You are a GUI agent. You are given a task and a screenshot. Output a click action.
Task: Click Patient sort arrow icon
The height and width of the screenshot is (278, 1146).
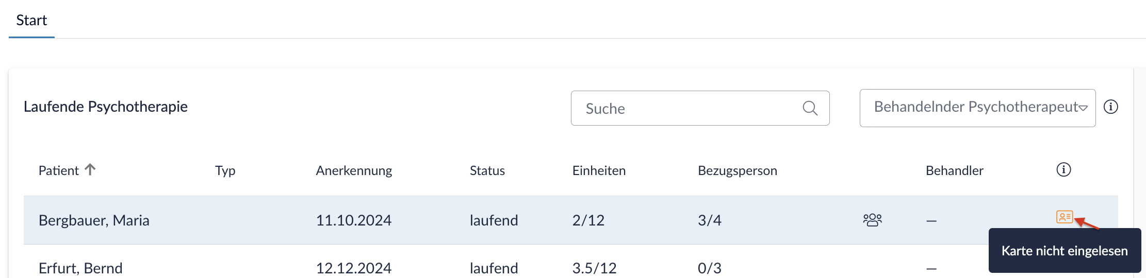coord(90,169)
